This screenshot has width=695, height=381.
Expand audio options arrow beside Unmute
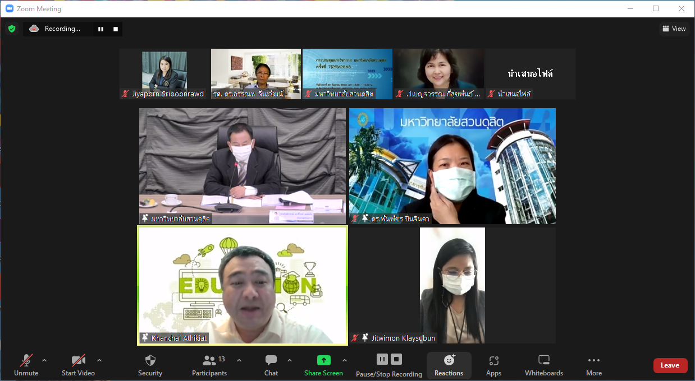44,360
